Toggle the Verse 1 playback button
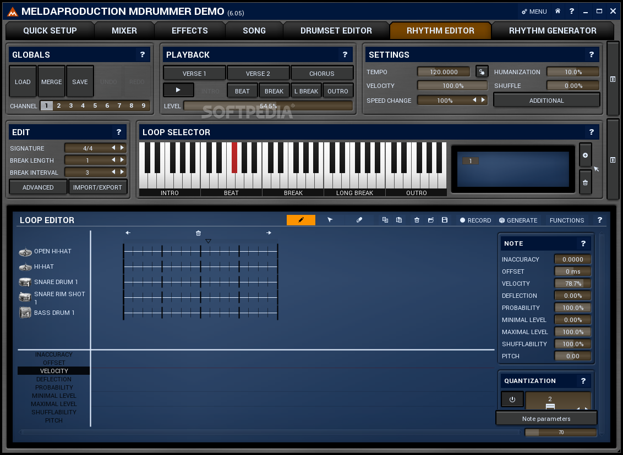The width and height of the screenshot is (623, 455). [194, 74]
